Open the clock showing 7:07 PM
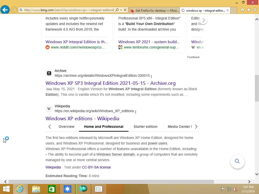Viewport: 259px width, 194px height. click(x=248, y=189)
